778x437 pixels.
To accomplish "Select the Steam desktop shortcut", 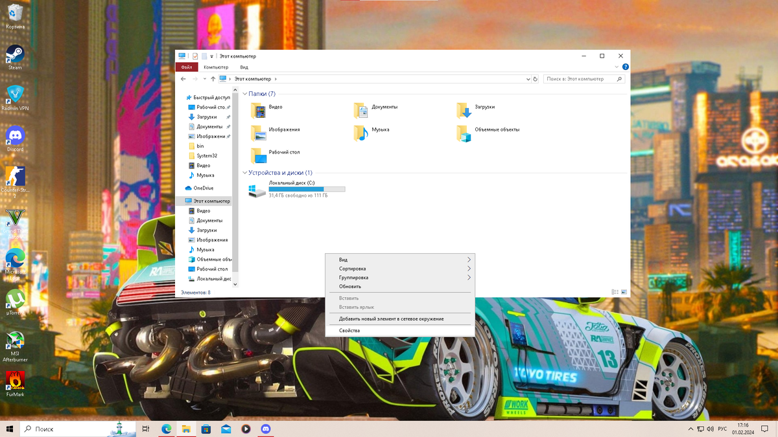I will coord(15,58).
